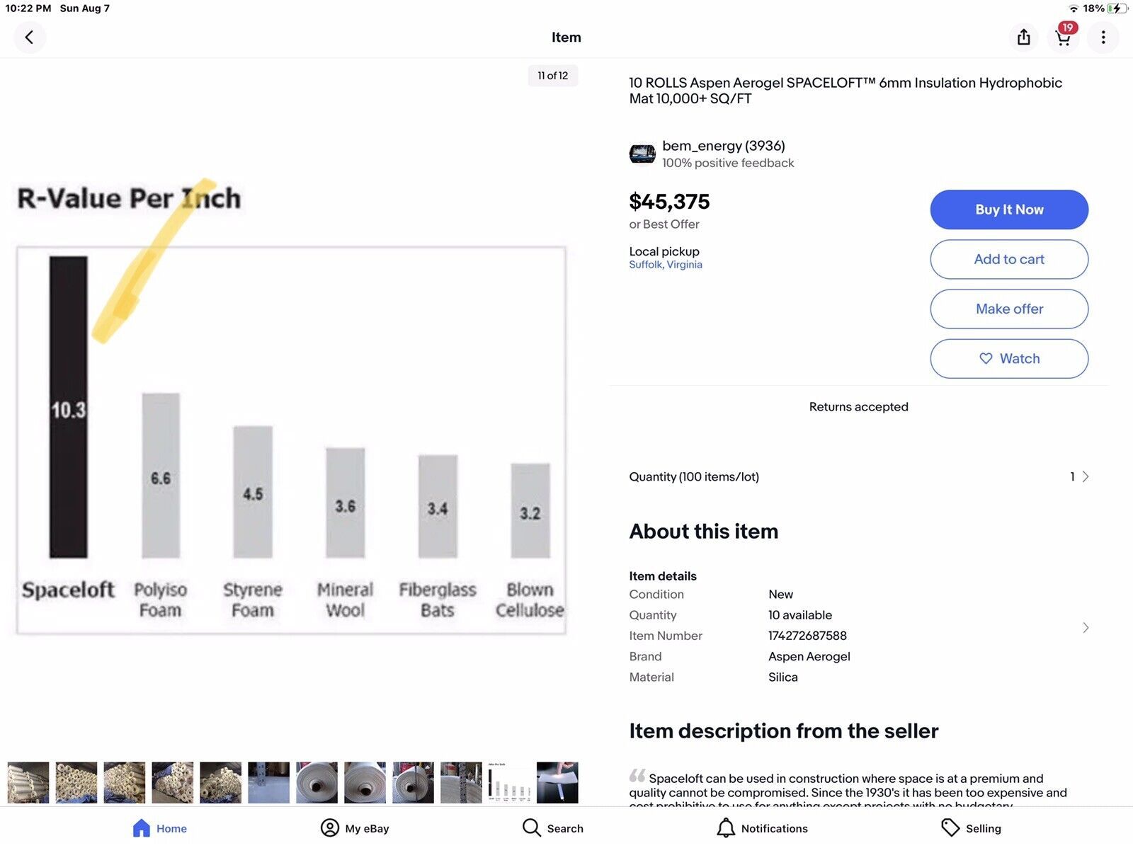1133x848 pixels.
Task: Tap 'Returns accepted' text
Action: point(858,407)
